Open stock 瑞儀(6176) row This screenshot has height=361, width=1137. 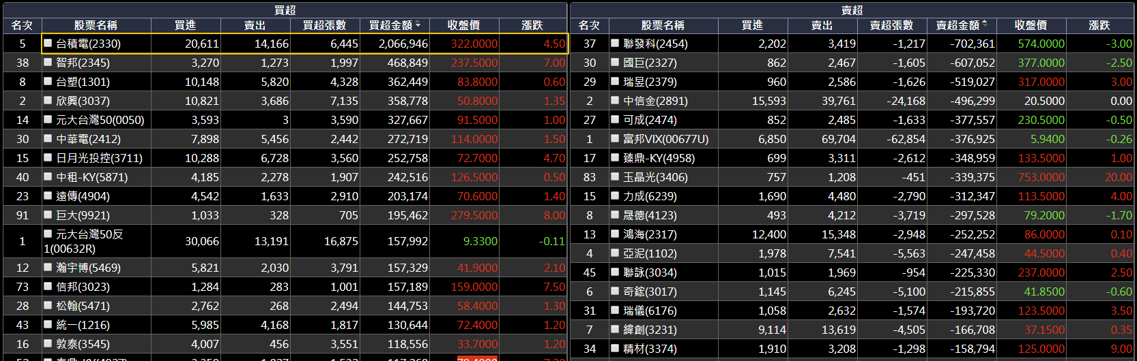coord(852,310)
